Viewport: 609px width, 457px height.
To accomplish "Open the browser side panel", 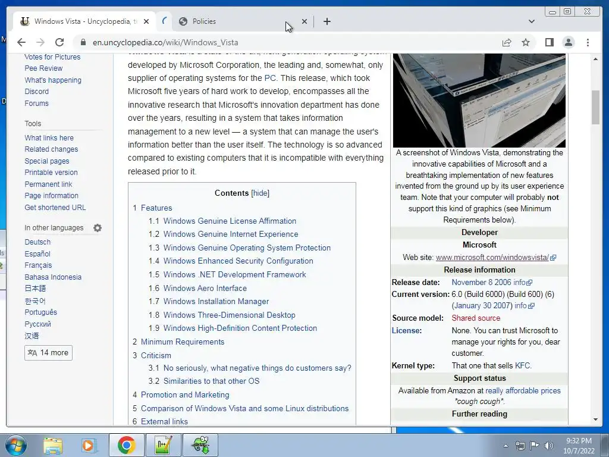I will [x=549, y=42].
